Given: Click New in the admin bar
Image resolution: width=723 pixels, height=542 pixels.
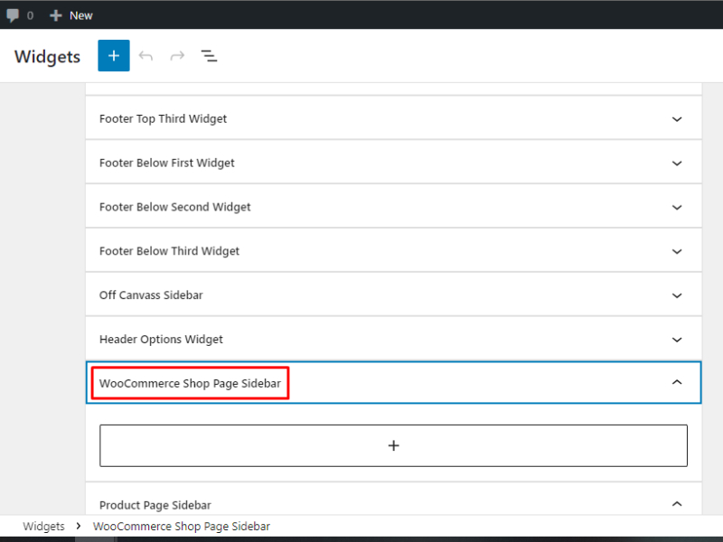Looking at the screenshot, I should 71,15.
